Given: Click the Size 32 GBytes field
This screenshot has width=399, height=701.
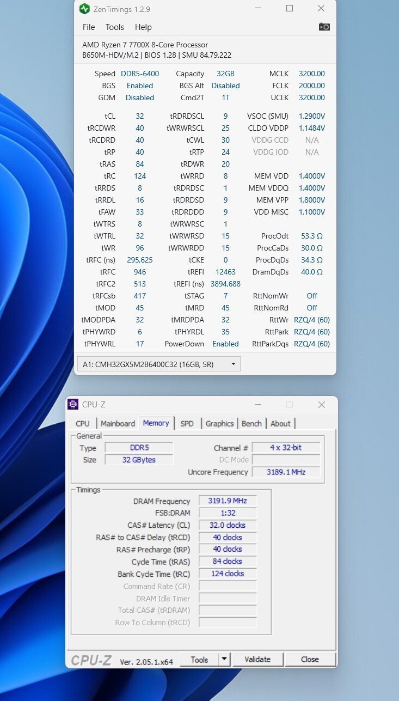Looking at the screenshot, I should (x=139, y=460).
